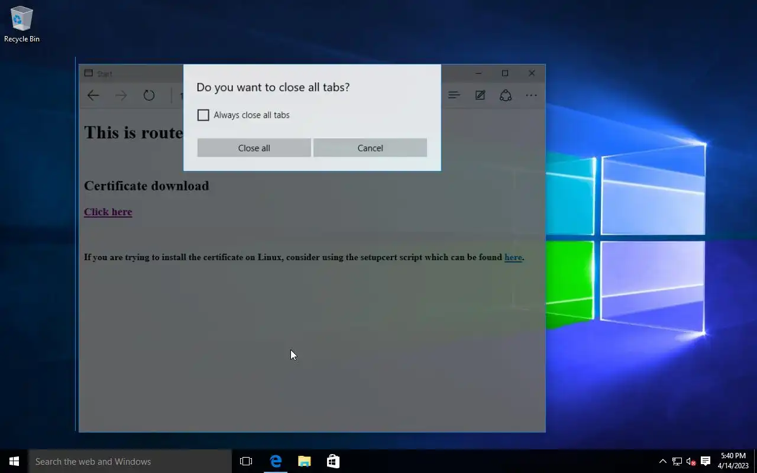Click the Share icon in Edge toolbar
Viewport: 757px width, 473px height.
click(506, 95)
